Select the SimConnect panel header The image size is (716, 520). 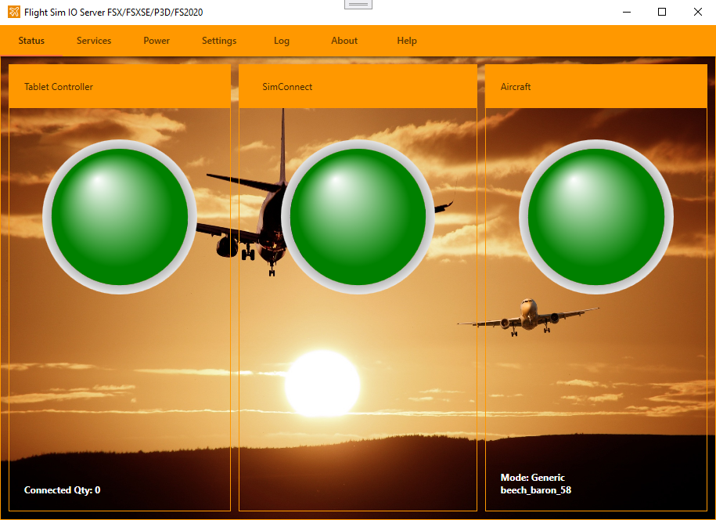coord(358,86)
